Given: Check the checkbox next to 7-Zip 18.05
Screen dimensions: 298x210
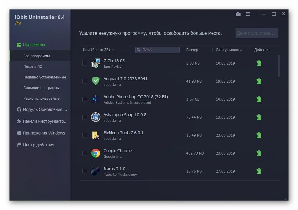Looking at the screenshot, I should pos(84,63).
